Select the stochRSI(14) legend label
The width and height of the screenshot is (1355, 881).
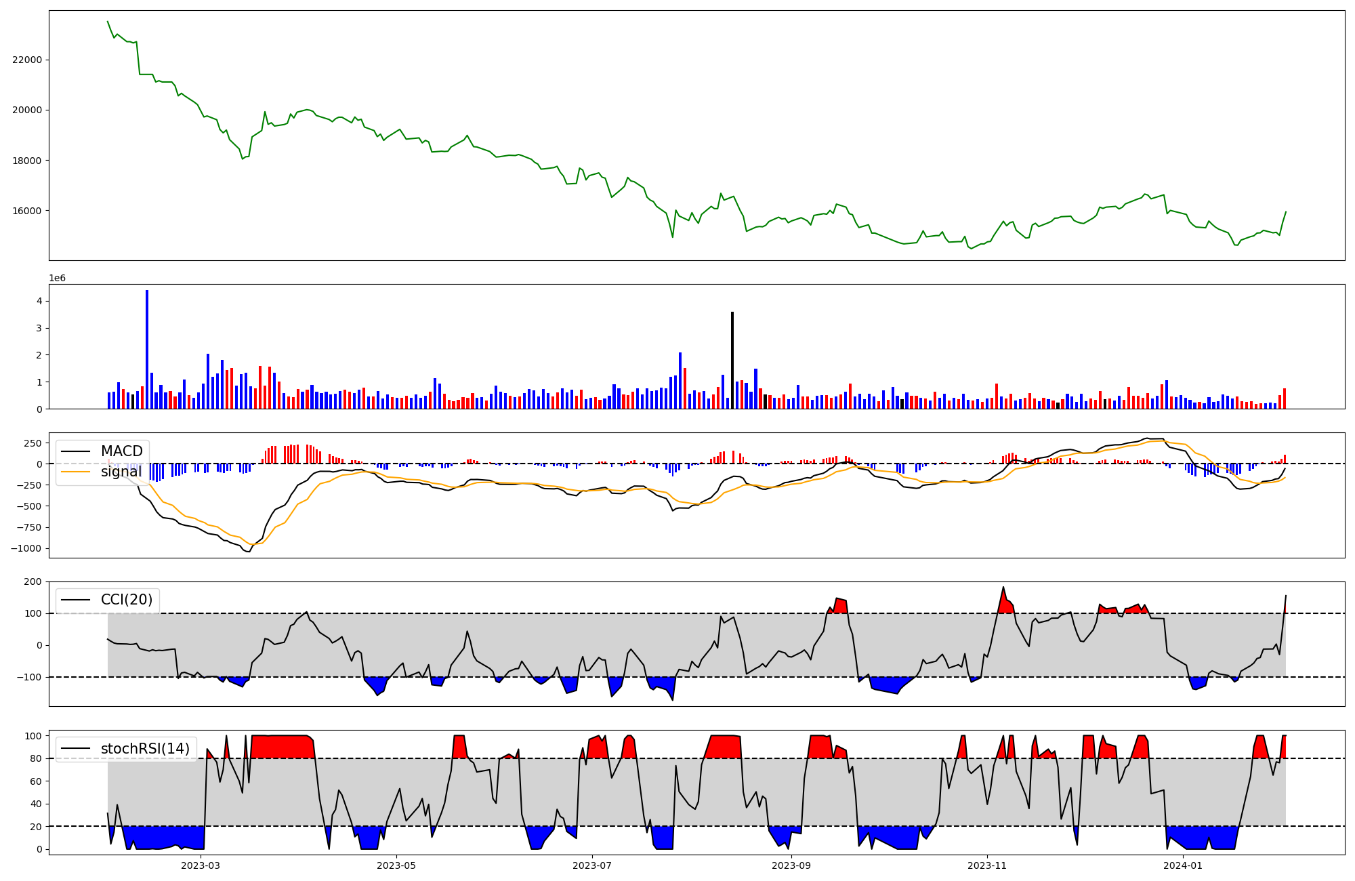click(145, 749)
